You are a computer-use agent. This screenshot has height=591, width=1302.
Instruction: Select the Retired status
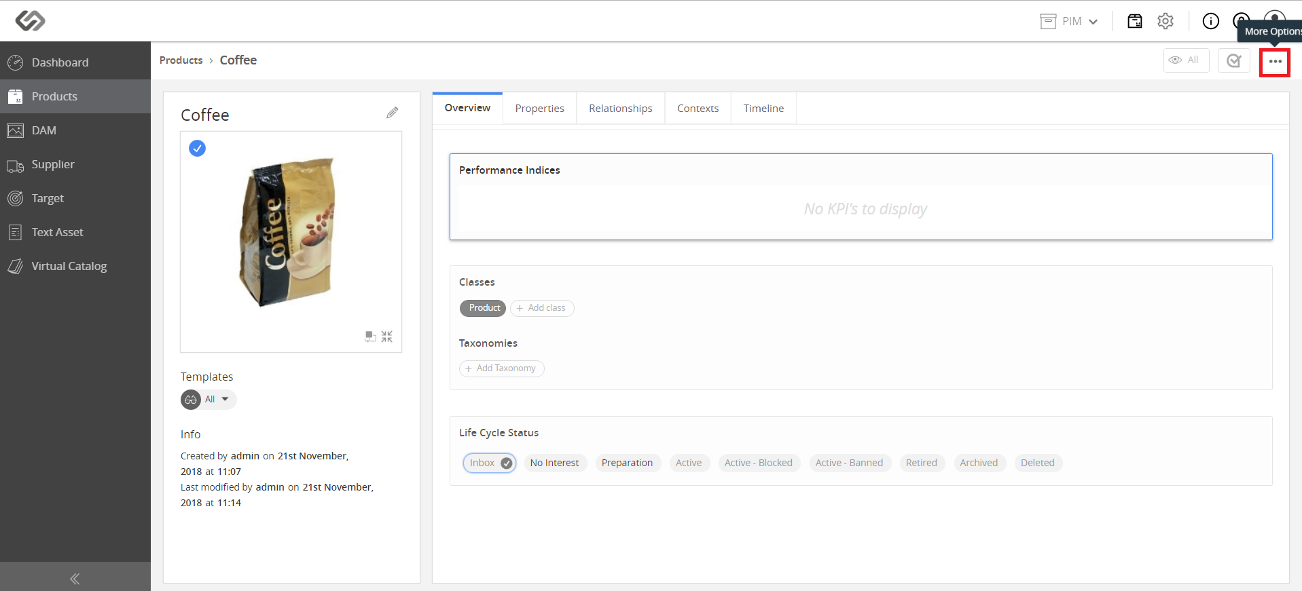coord(922,463)
